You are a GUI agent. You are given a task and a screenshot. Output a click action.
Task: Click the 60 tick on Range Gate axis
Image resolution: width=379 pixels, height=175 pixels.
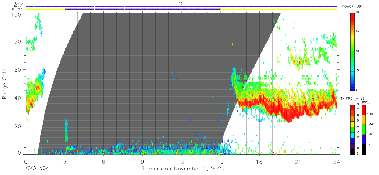[x=19, y=69]
